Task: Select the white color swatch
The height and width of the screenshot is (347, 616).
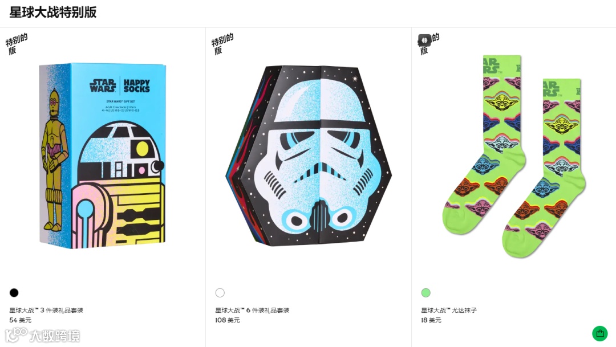Action: click(x=220, y=292)
